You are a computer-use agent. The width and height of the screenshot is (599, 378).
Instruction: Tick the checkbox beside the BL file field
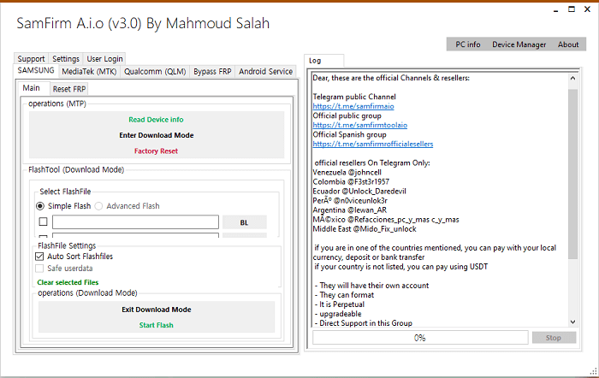pyautogui.click(x=43, y=221)
